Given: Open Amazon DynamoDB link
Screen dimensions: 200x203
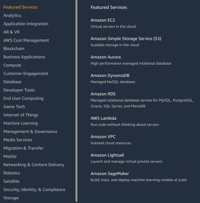Looking at the screenshot, I should pos(110,75).
